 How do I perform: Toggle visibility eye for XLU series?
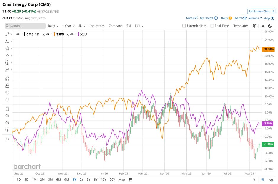tap(72, 34)
